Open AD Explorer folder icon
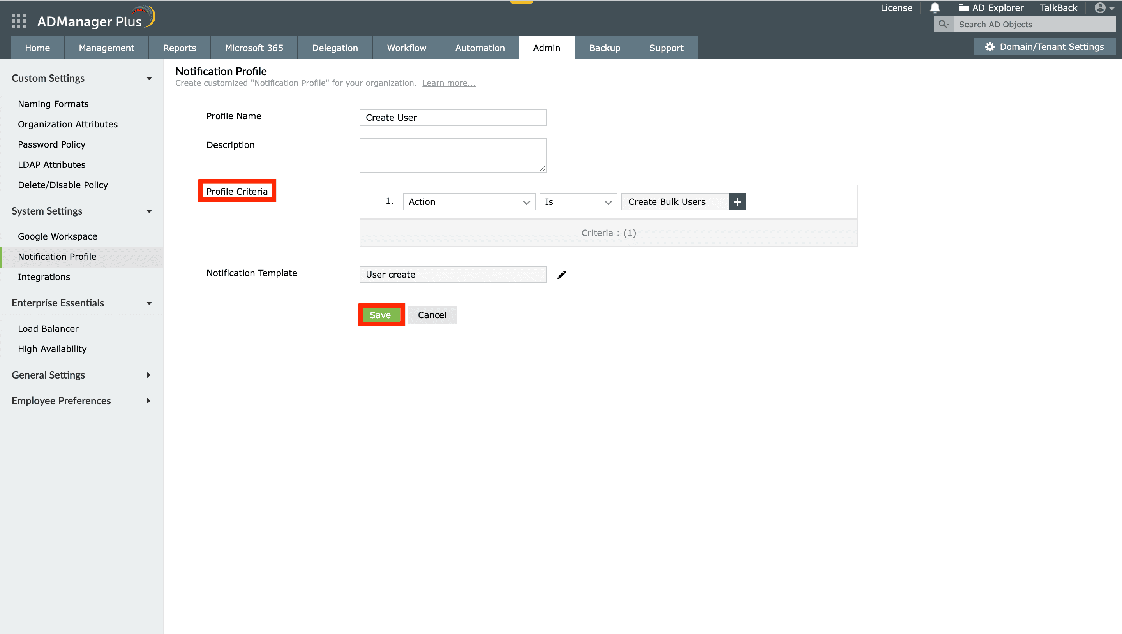Viewport: 1122px width, 634px height. click(963, 8)
